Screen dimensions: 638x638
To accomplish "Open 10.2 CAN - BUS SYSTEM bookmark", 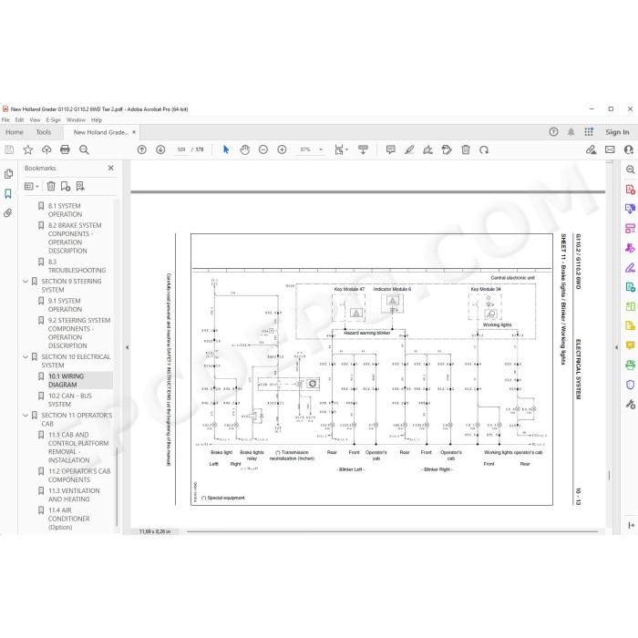I will pyautogui.click(x=70, y=400).
